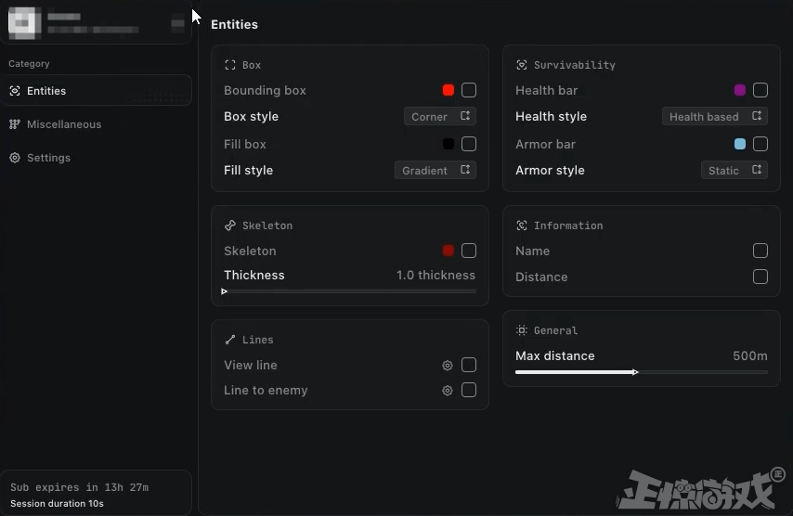The image size is (793, 516).
Task: Click the gear icon beside Settings category
Action: point(15,158)
